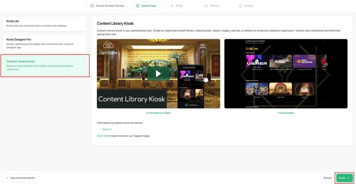356x184 pixels.
Task: Click the Build step tools icon in the stepper
Action: pos(172,6)
